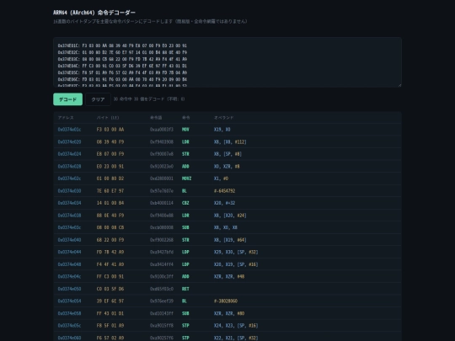
Task: Click operand X8, [X20, #24]
Action: (230, 216)
